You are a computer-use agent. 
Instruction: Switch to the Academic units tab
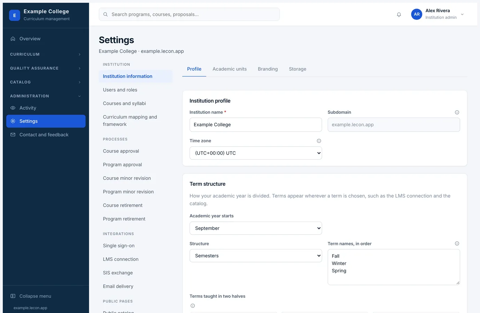pos(230,69)
